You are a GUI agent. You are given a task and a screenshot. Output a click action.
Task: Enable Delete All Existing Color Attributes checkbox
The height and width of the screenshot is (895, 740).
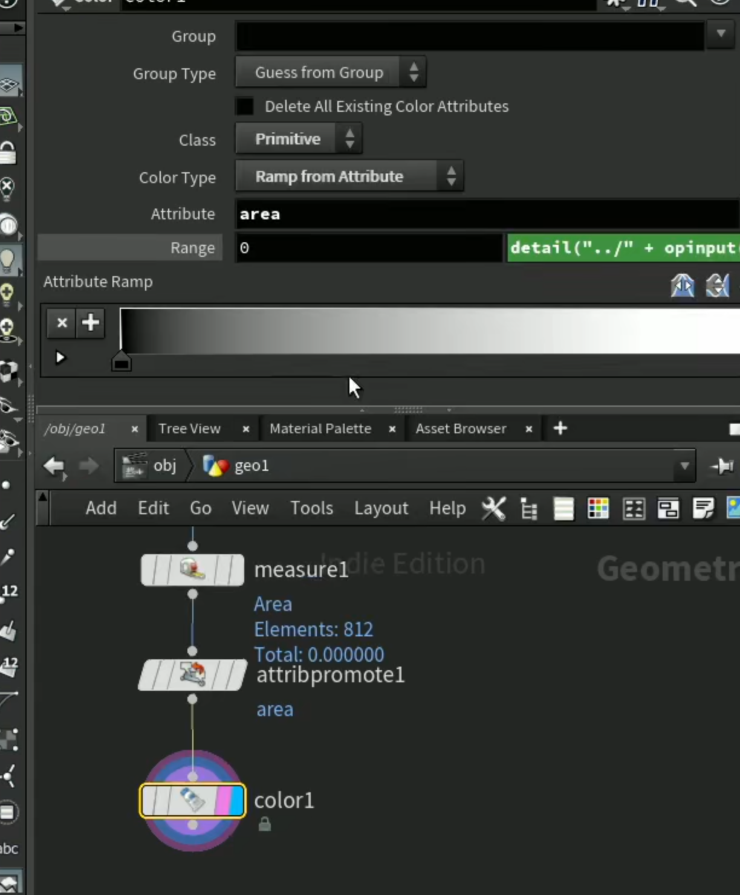[x=244, y=106]
